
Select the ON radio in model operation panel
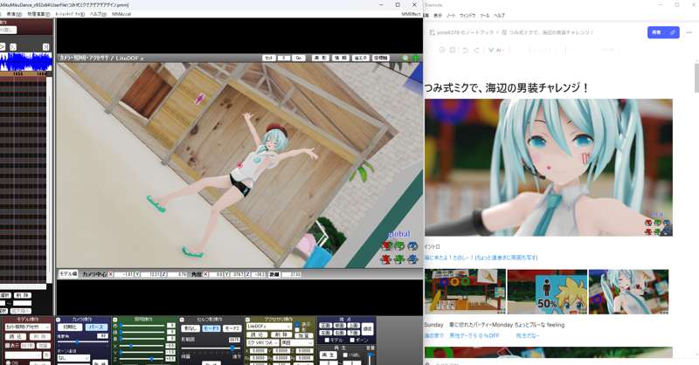[9, 362]
